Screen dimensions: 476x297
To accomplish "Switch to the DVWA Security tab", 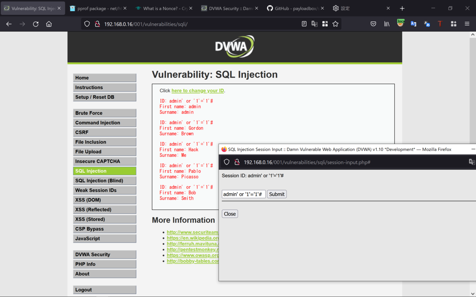I will [x=230, y=8].
